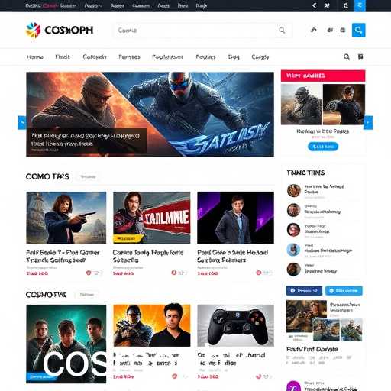Click the blue refresh icon in top bar

click(360, 5)
